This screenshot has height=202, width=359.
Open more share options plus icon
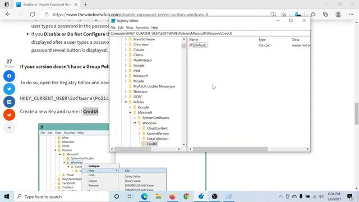(x=9, y=127)
